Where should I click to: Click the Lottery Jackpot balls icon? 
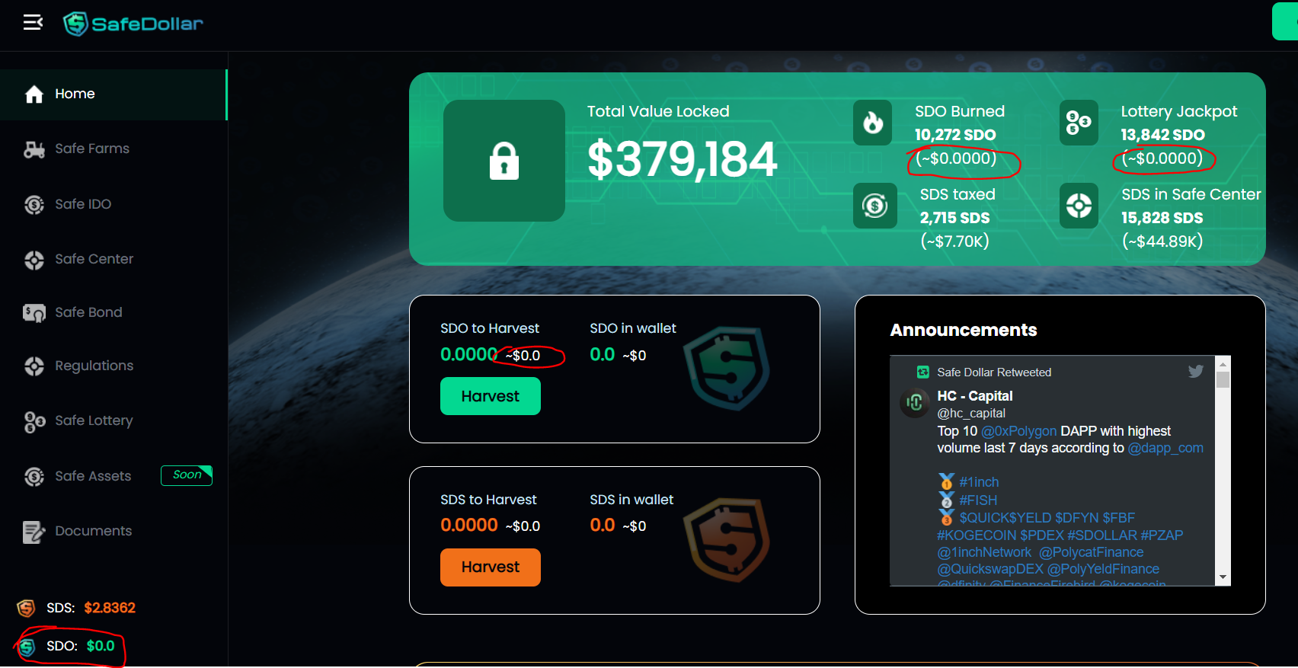tap(1079, 123)
